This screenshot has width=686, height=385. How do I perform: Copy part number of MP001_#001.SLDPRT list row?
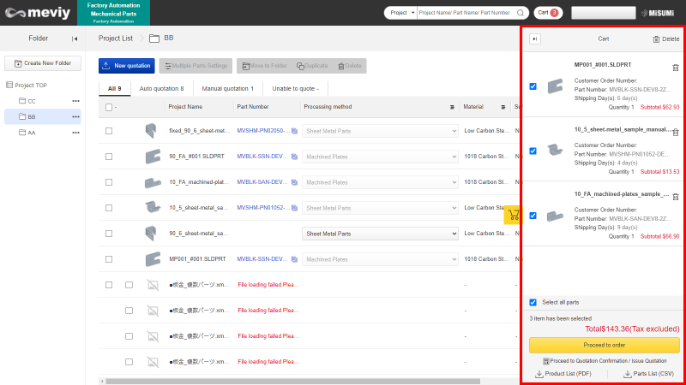294,259
